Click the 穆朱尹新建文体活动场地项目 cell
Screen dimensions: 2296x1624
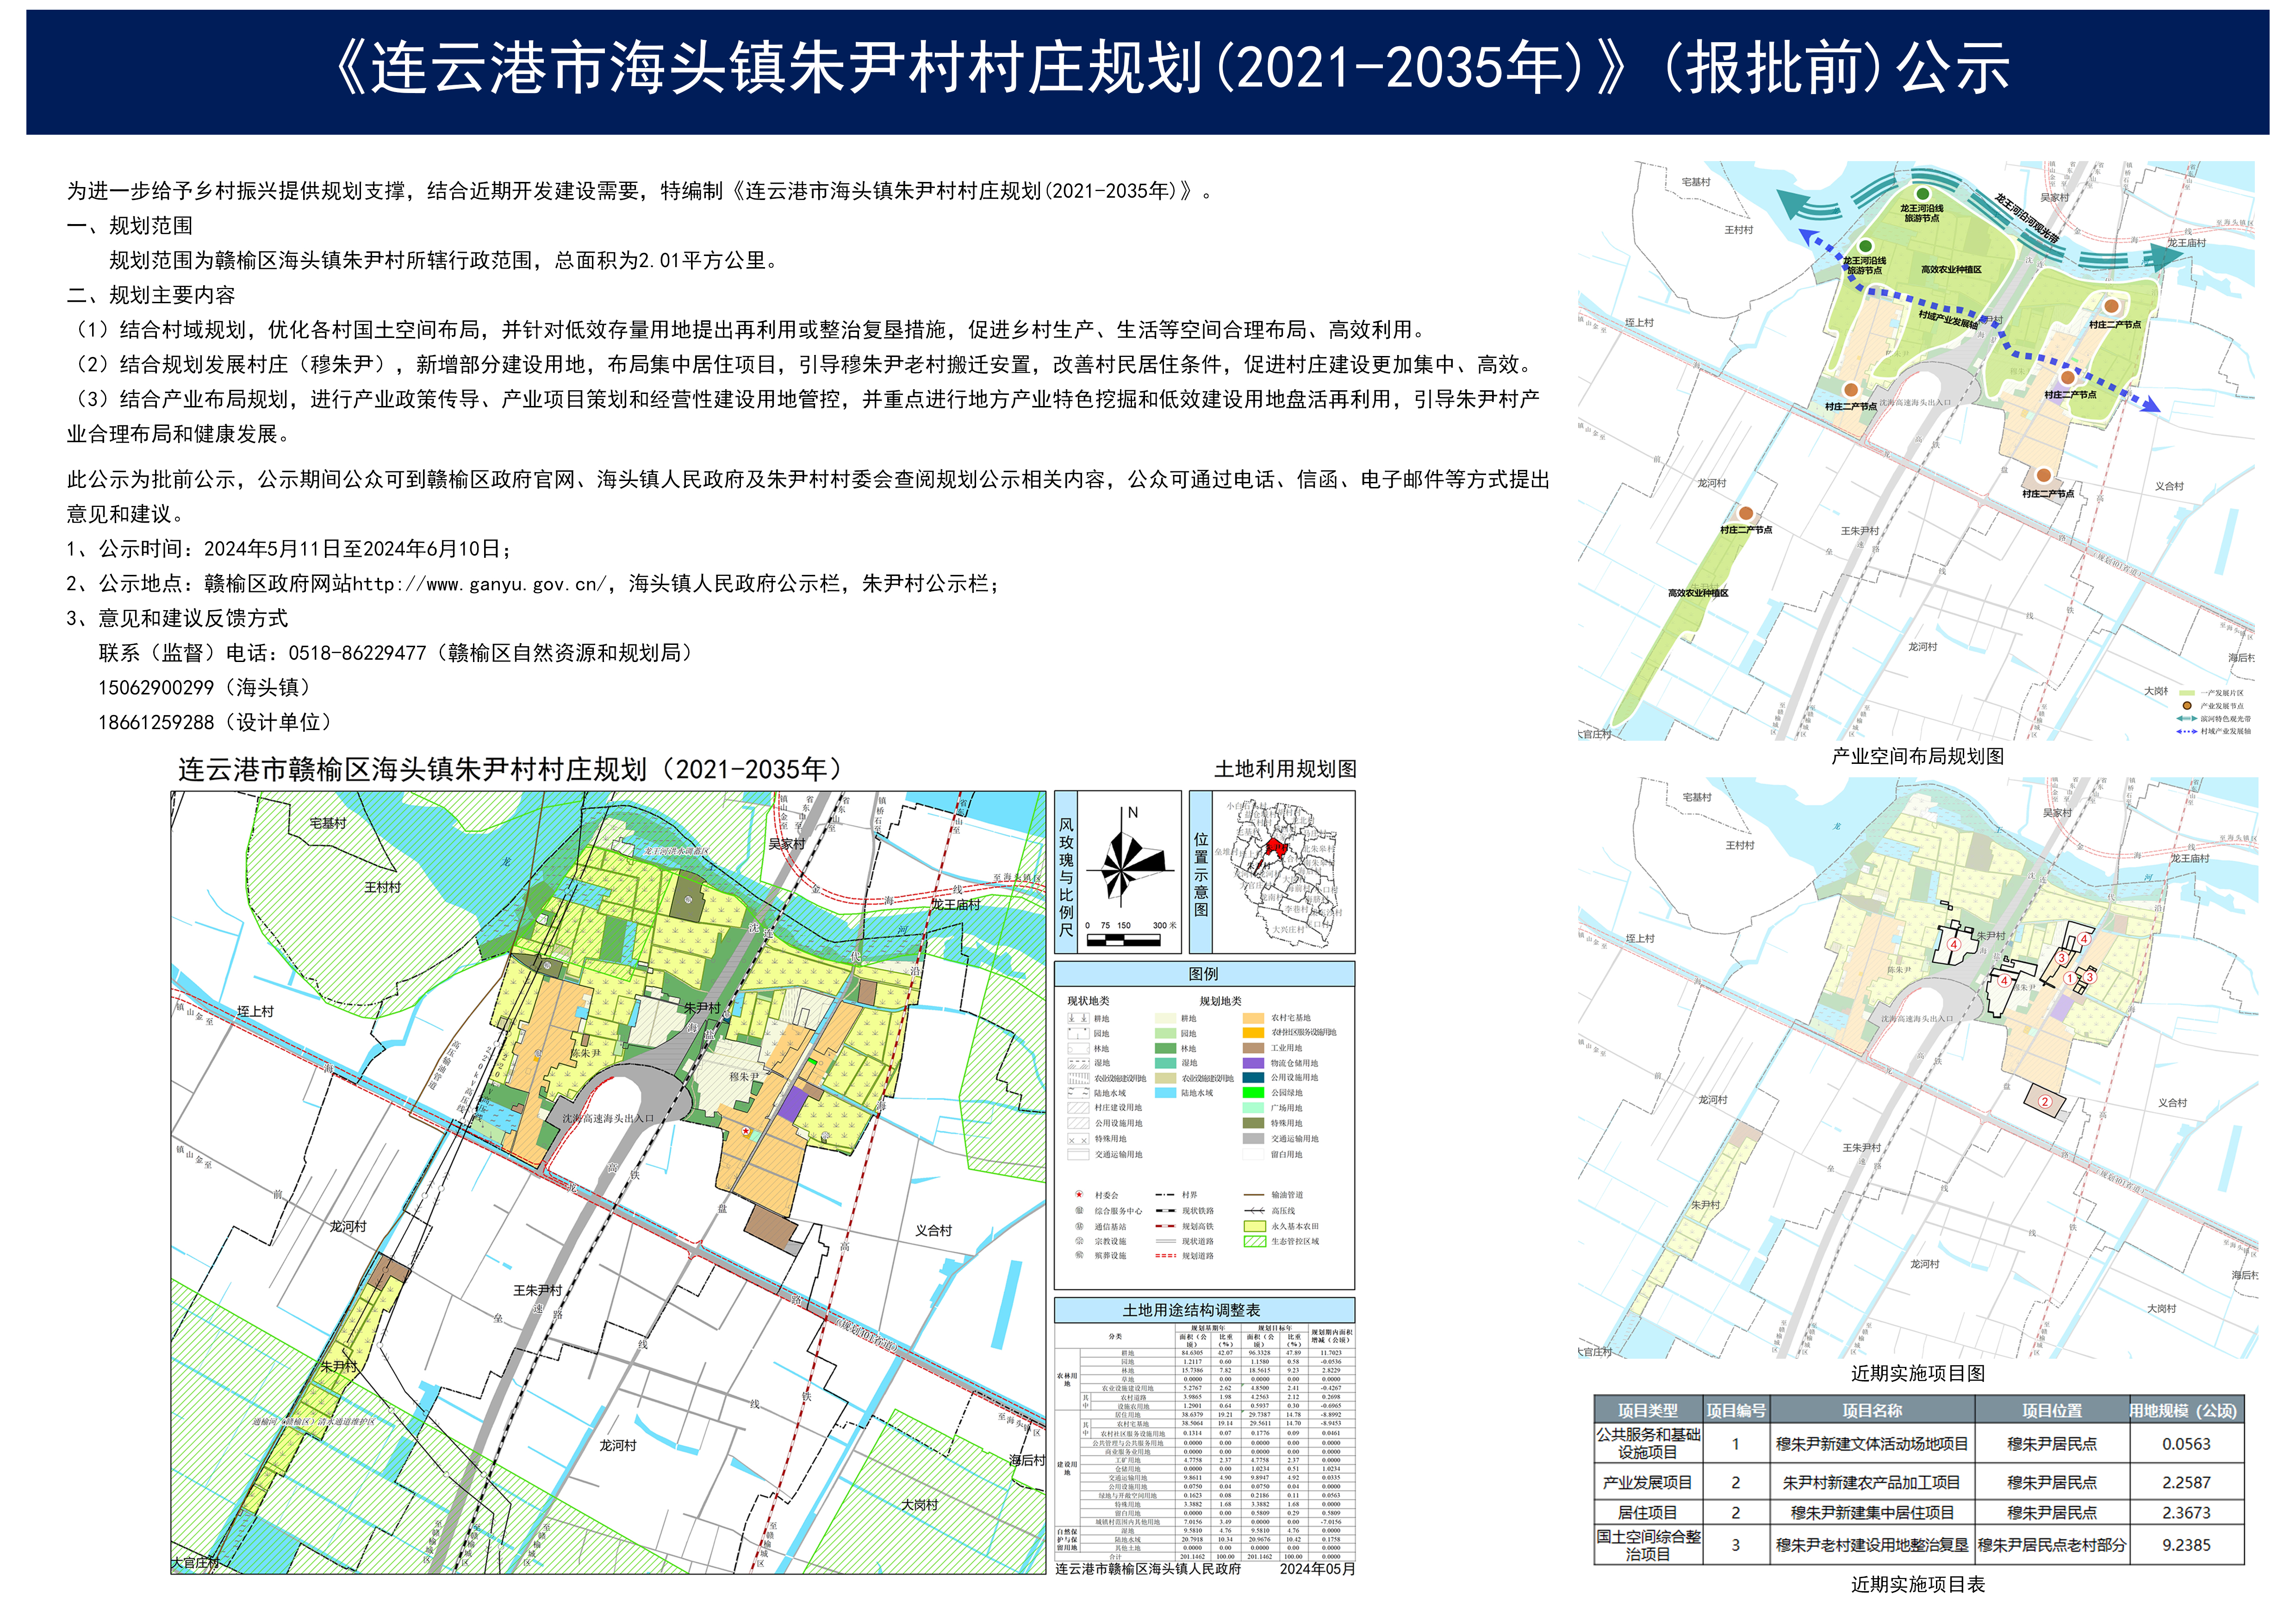tap(1872, 1444)
